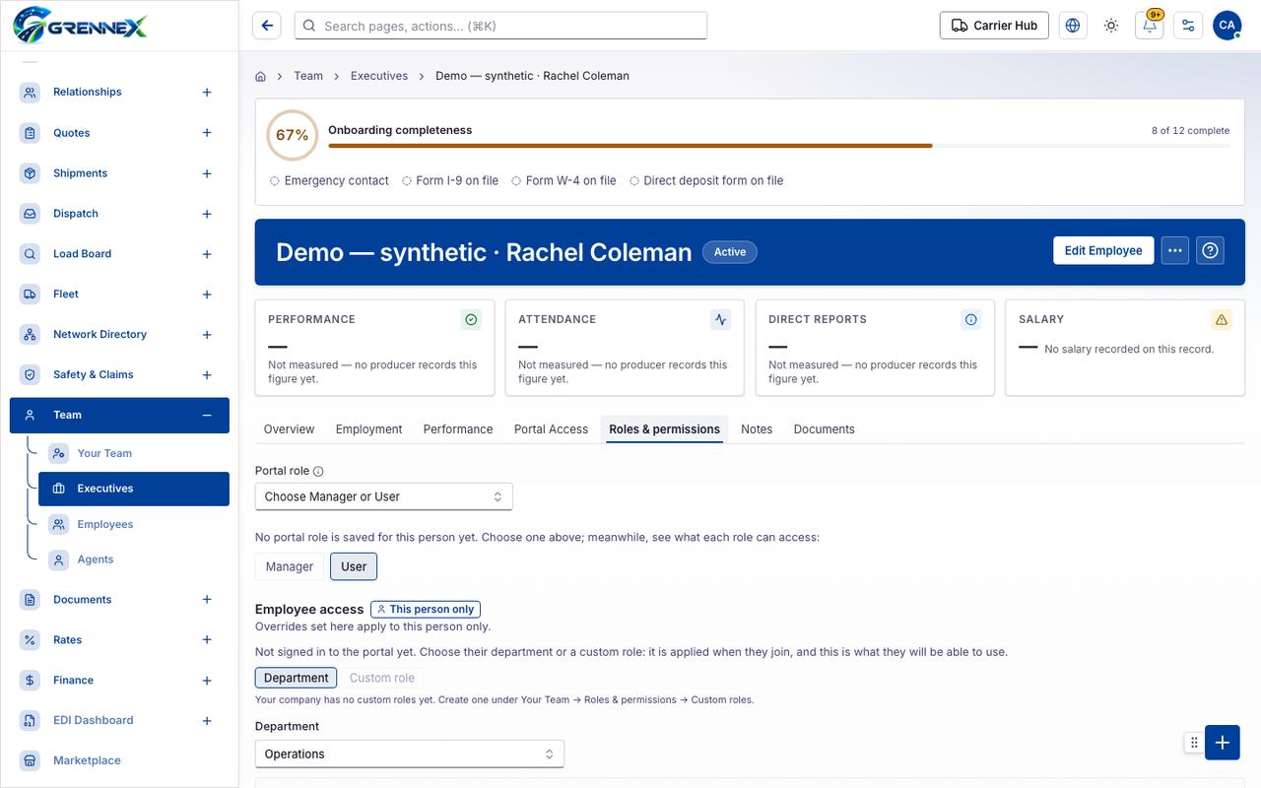This screenshot has height=788, width=1261.
Task: Open the three-dots more actions button
Action: 1174,251
